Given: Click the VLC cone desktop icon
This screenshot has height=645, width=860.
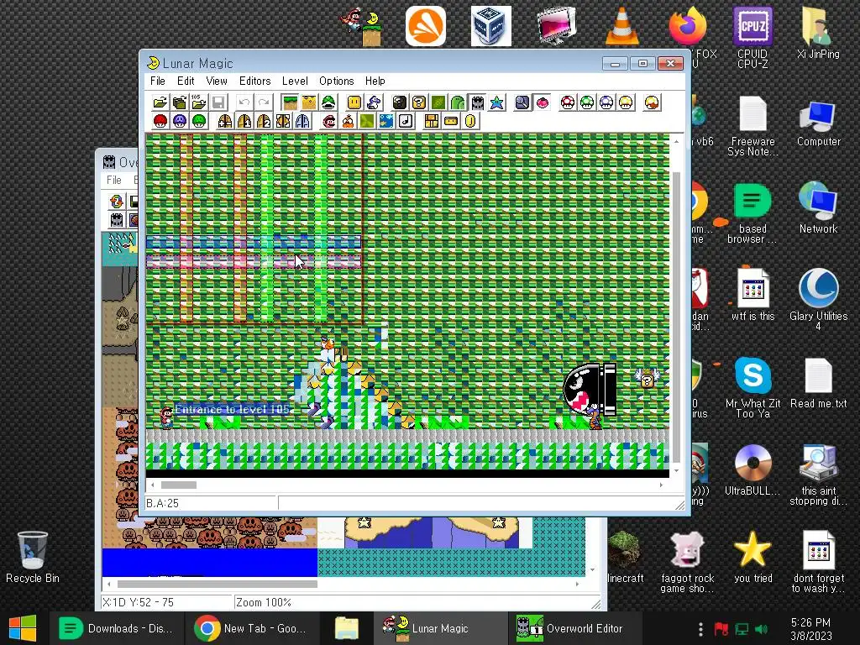Looking at the screenshot, I should tap(622, 26).
